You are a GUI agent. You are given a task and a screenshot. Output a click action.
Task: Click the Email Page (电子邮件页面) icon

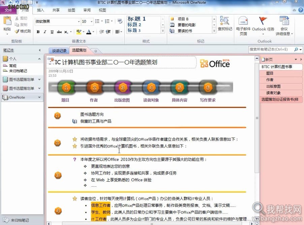pos(243,21)
